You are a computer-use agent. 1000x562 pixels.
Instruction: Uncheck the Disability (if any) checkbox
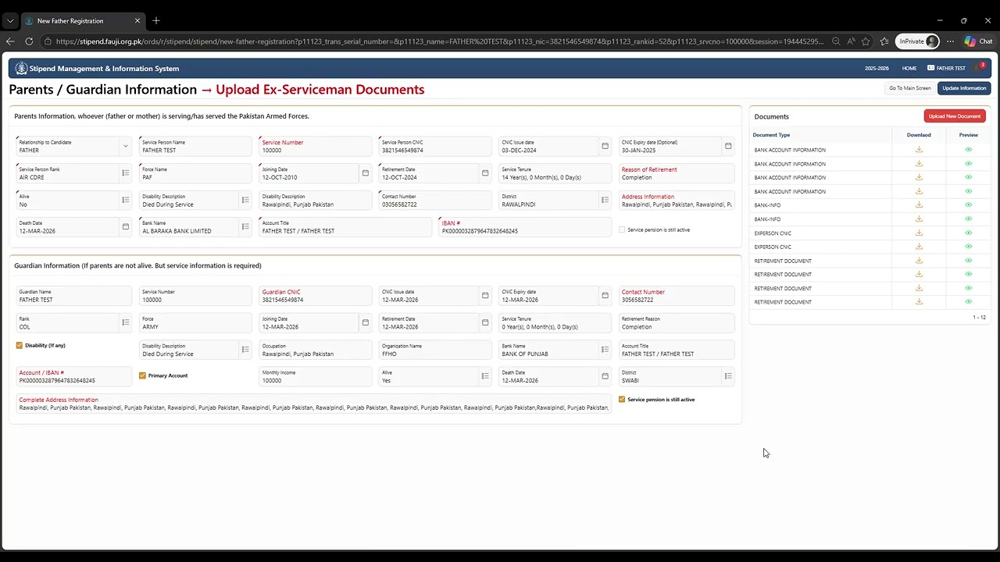pyautogui.click(x=20, y=345)
